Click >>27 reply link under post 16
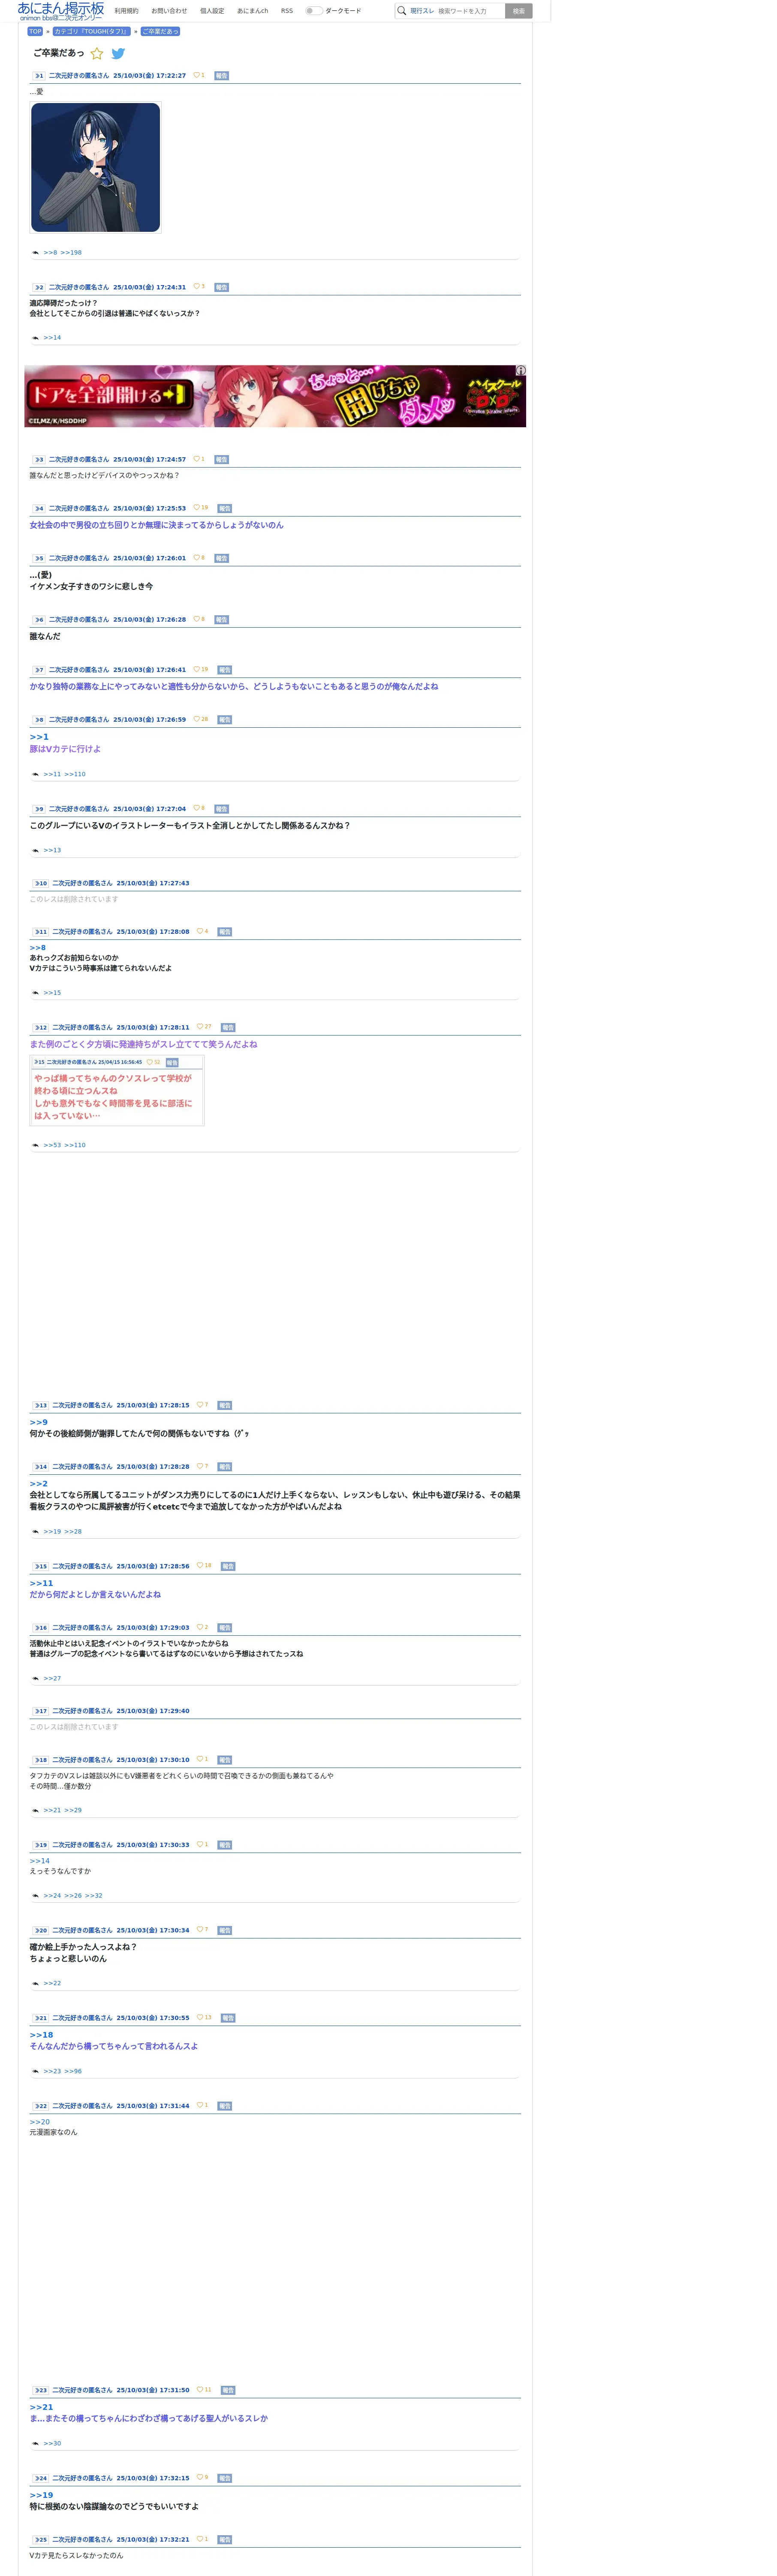 (52, 1679)
